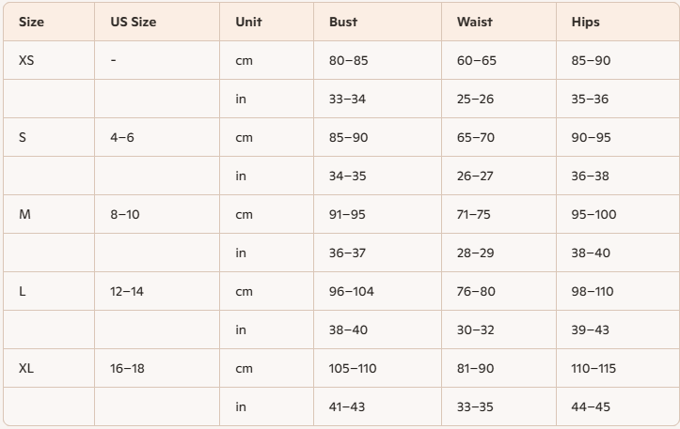Screen dimensions: 680x429
Task: Click bust value 41–43 inches
Action: click(x=347, y=406)
